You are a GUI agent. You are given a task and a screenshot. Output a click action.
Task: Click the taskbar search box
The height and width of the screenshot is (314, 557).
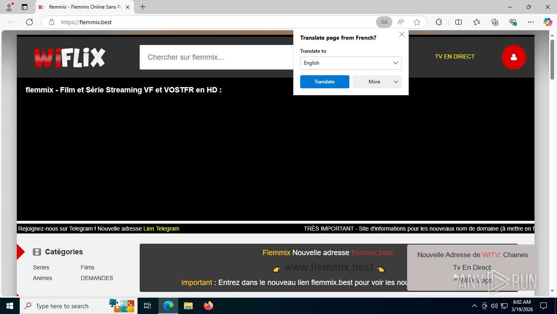78,306
